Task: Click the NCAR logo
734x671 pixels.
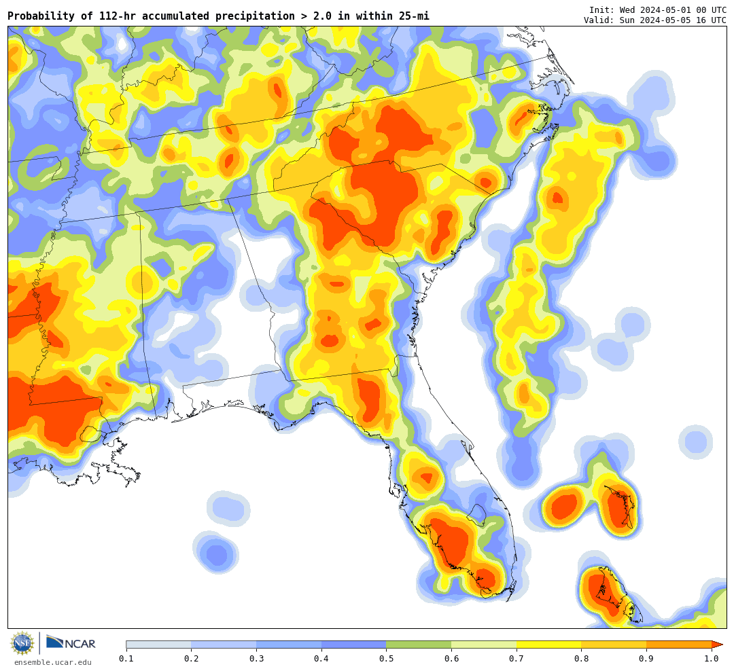Action: [x=71, y=643]
